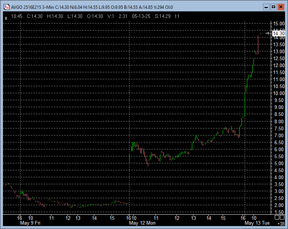Click the 2.00 price axis label

click(x=280, y=205)
